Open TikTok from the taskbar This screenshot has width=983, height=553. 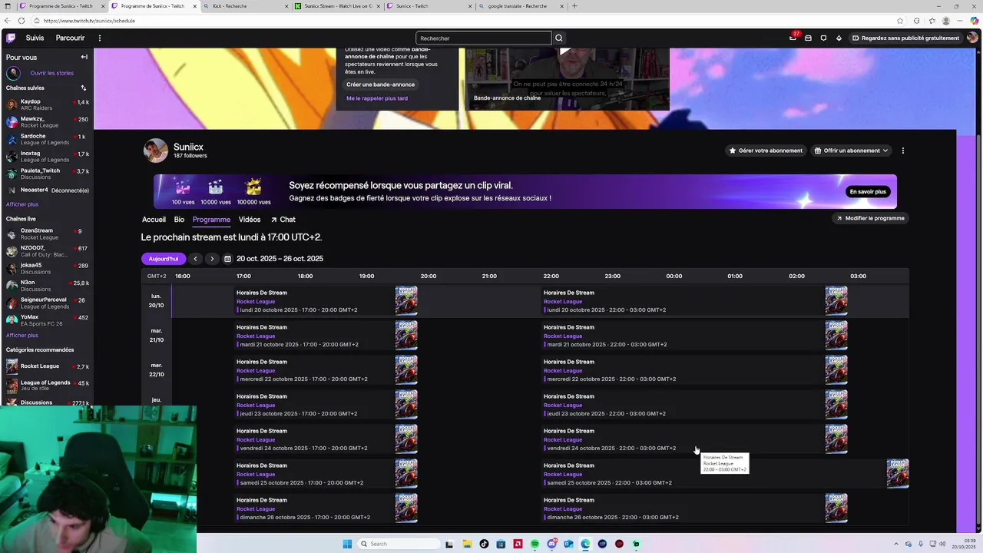484,544
